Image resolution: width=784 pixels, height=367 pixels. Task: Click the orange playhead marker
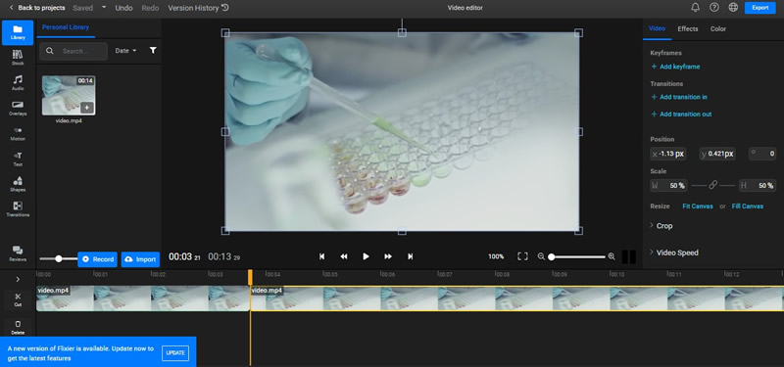(250, 277)
